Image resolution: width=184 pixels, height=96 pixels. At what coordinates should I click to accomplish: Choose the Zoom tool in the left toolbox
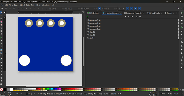coord(1,81)
